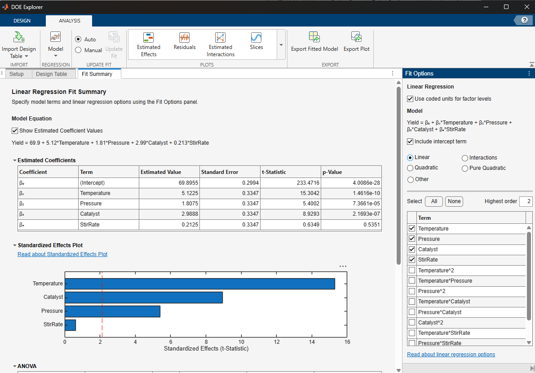Click the Highest order input field

coord(526,201)
